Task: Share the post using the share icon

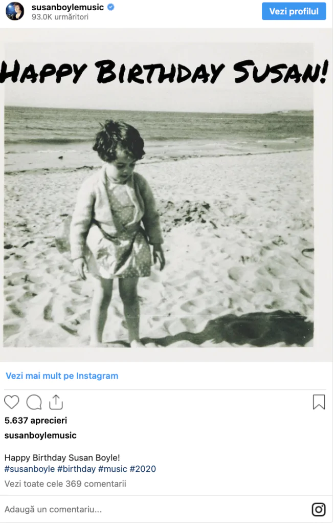Action: 56,402
